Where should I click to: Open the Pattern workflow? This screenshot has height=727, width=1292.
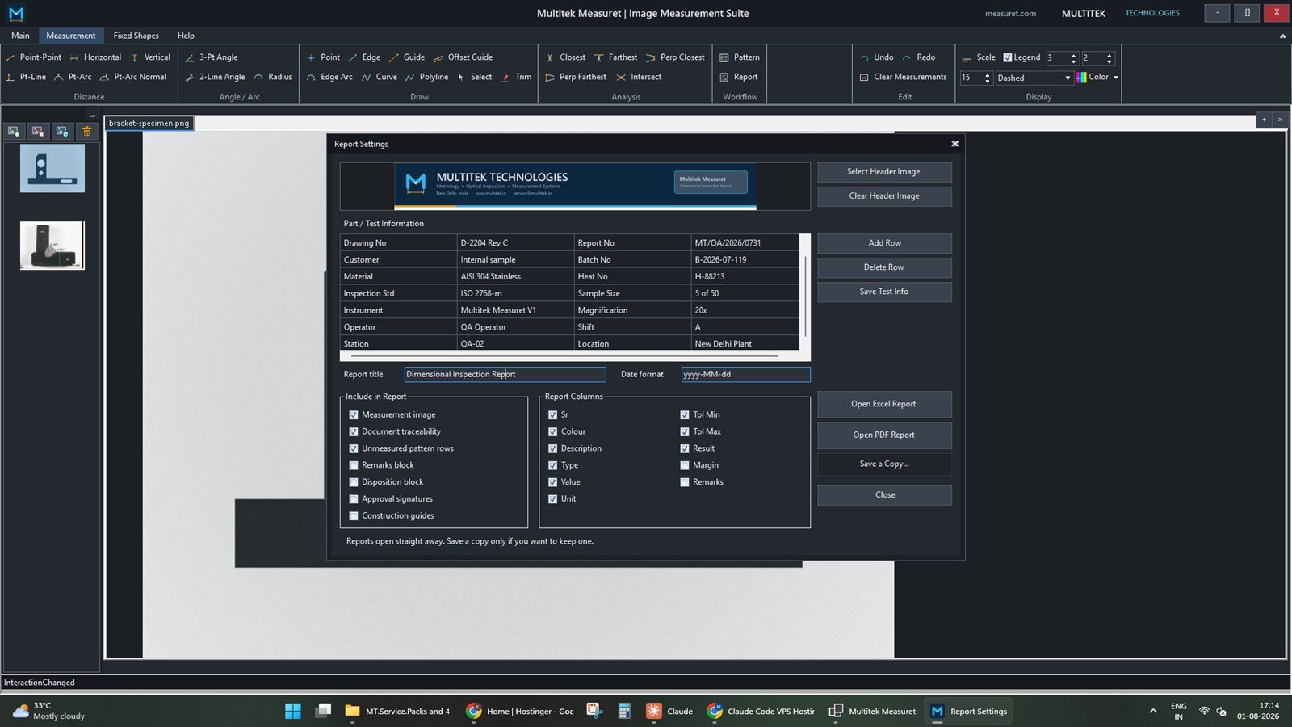740,57
